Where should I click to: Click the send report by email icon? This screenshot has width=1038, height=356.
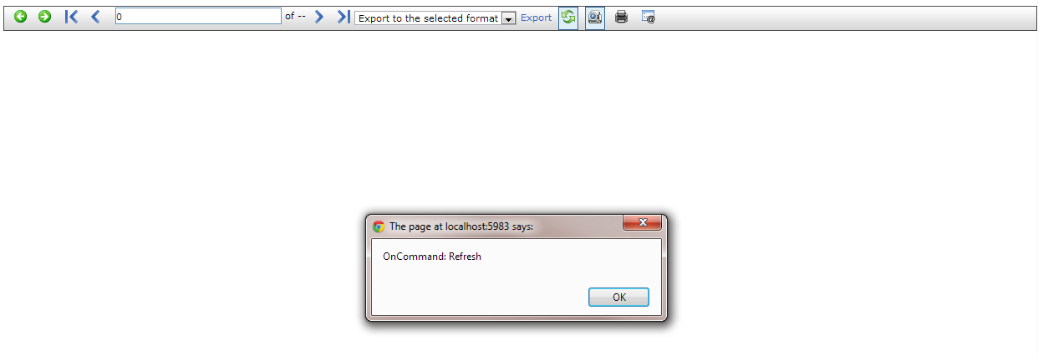(x=649, y=17)
